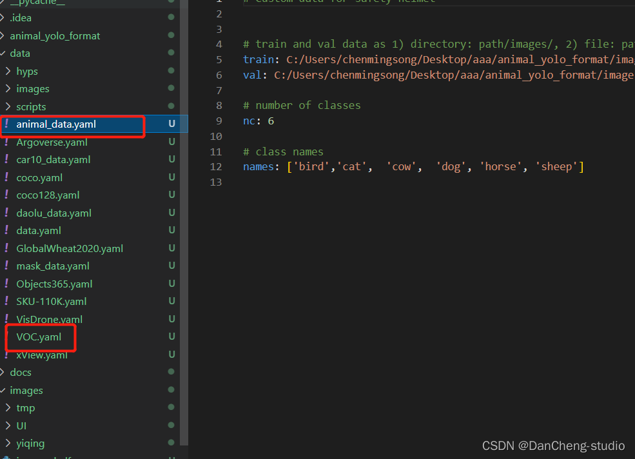The image size is (635, 459).
Task: Expand the yiqing folder
Action: [8, 443]
